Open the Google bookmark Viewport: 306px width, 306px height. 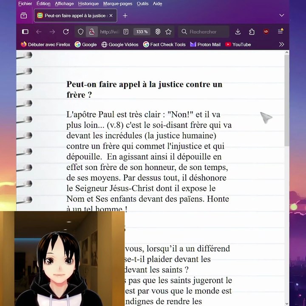tap(86, 45)
